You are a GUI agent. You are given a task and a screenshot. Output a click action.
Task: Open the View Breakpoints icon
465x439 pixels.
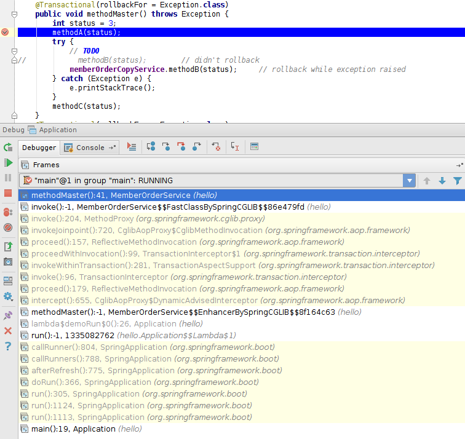[8, 212]
